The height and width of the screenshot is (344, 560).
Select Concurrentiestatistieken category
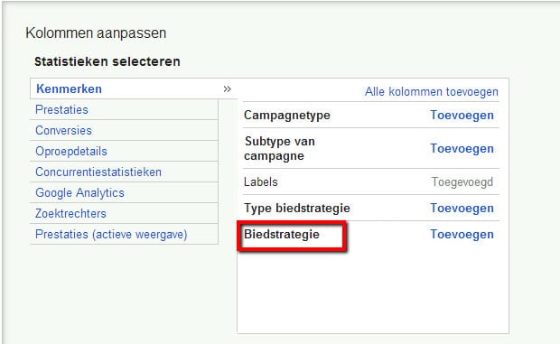click(98, 172)
